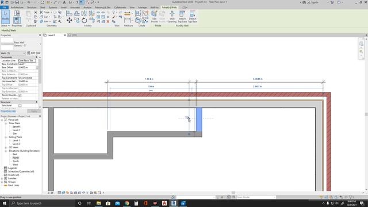Image resolution: width=368 pixels, height=207 pixels.
Task: Click the Location Line value field
Action: tap(27, 60)
